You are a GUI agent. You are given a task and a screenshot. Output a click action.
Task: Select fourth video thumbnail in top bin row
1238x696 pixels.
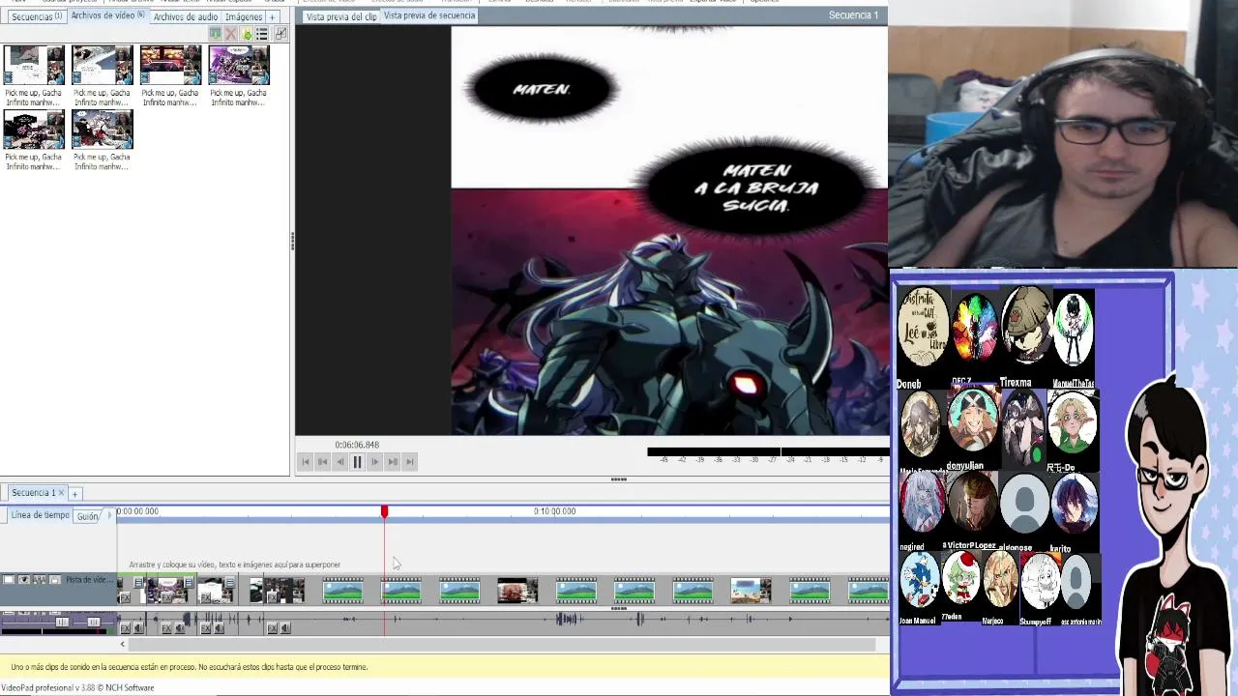click(x=239, y=66)
